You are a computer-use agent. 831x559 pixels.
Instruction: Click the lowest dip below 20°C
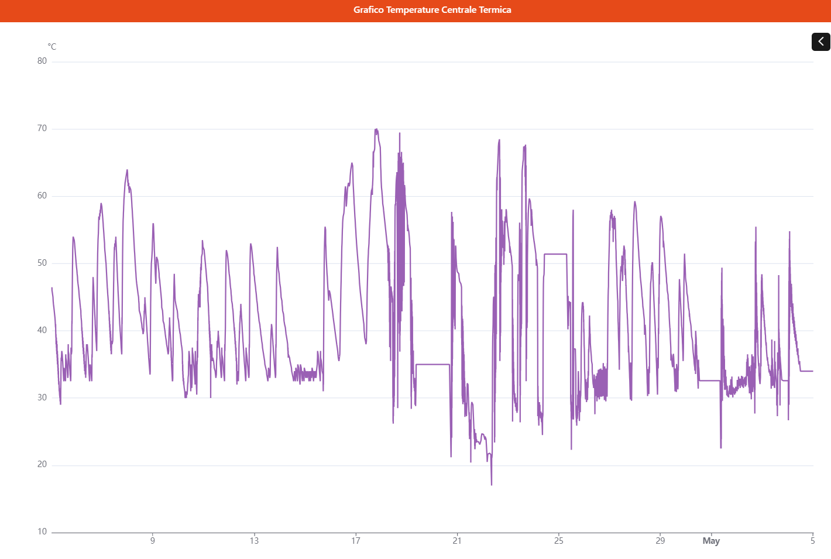pyautogui.click(x=492, y=483)
